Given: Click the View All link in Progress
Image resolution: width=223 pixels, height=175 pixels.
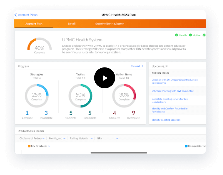Looking at the screenshot, I should [x=137, y=66].
